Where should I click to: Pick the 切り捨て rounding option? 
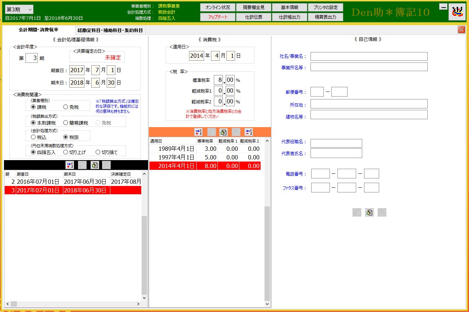pos(98,152)
